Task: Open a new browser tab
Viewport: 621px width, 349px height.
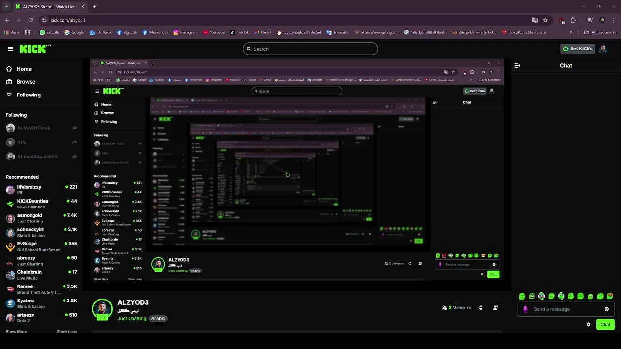Action: 94,7
